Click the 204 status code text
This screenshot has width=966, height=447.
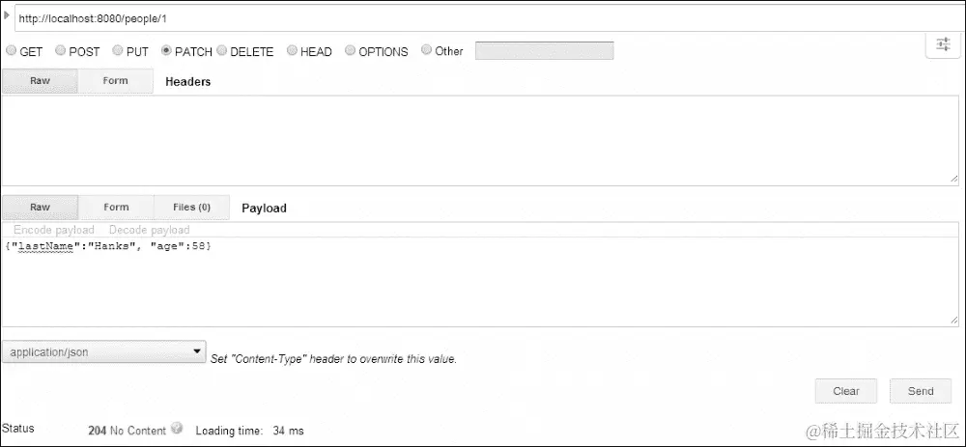98,431
